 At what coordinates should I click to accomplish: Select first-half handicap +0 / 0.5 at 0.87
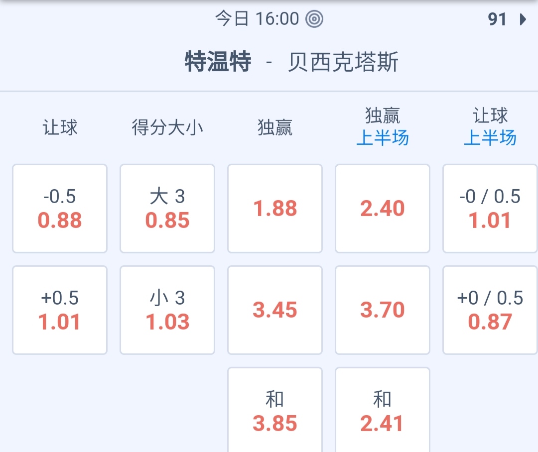(490, 310)
